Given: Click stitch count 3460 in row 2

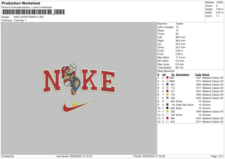Looking at the screenshot, I should pyautogui.click(x=172, y=81).
